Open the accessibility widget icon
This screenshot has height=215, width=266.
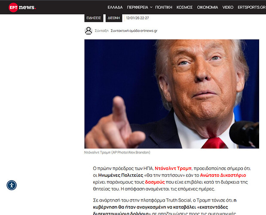click(12, 185)
